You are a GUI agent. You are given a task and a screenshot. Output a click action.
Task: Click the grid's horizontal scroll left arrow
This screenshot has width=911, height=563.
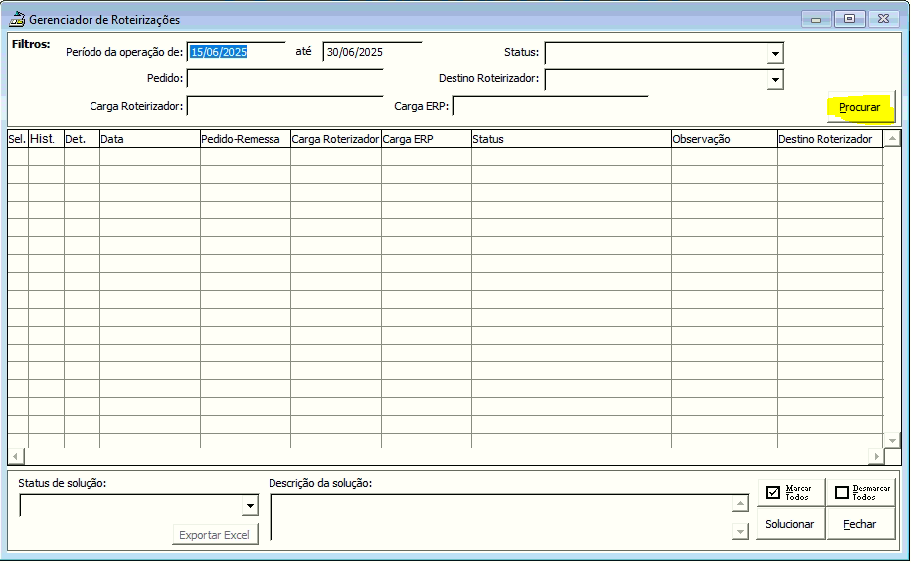[x=16, y=456]
